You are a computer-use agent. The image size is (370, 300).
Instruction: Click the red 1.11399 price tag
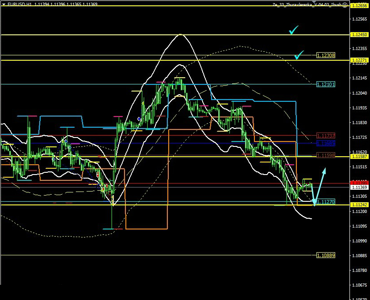(x=359, y=183)
